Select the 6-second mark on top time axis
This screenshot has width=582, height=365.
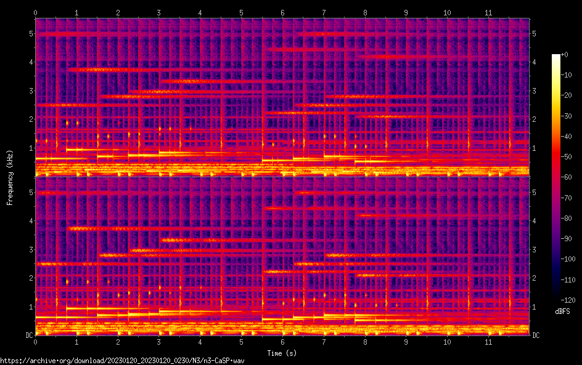282,12
